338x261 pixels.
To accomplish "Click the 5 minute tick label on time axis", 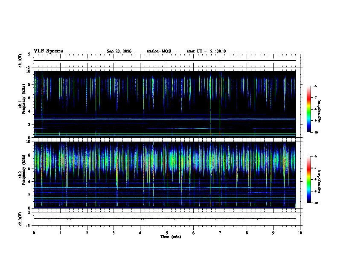I will click(167, 233).
